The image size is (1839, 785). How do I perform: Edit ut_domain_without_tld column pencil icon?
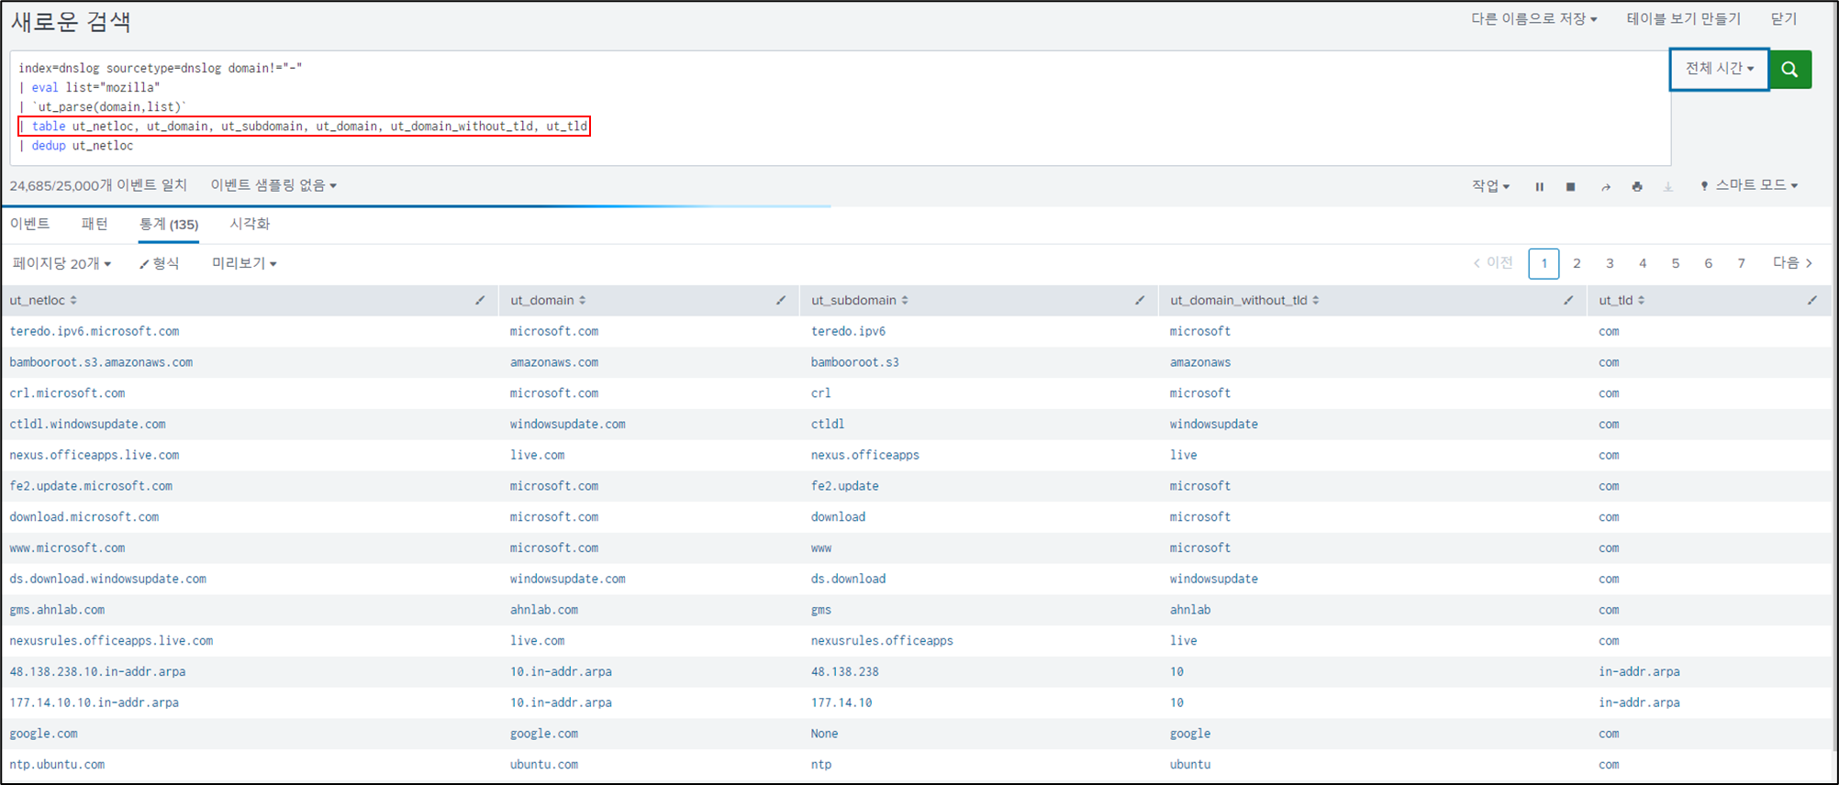coord(1568,301)
